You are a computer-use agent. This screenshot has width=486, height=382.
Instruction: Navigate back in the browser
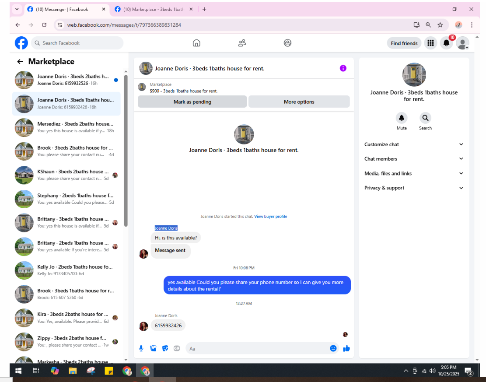click(17, 25)
